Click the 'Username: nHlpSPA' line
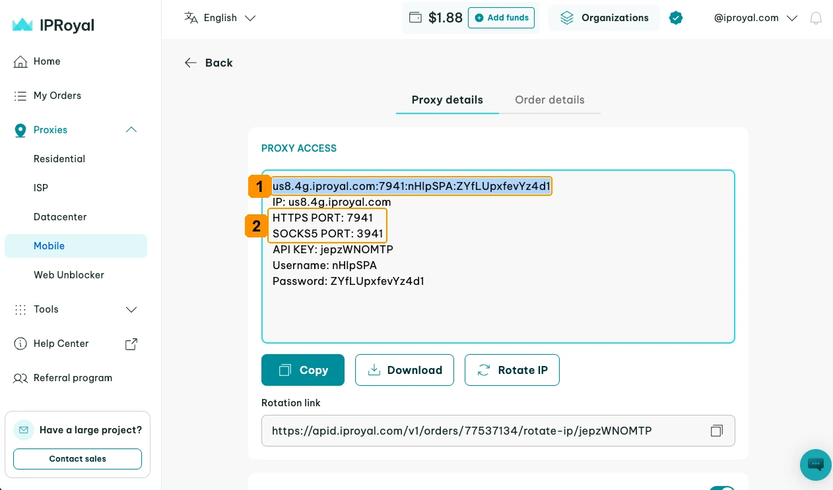The width and height of the screenshot is (833, 490). point(325,265)
